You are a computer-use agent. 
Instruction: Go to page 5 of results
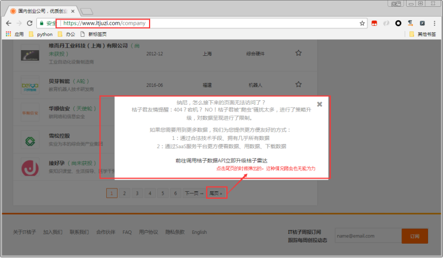[163, 193]
